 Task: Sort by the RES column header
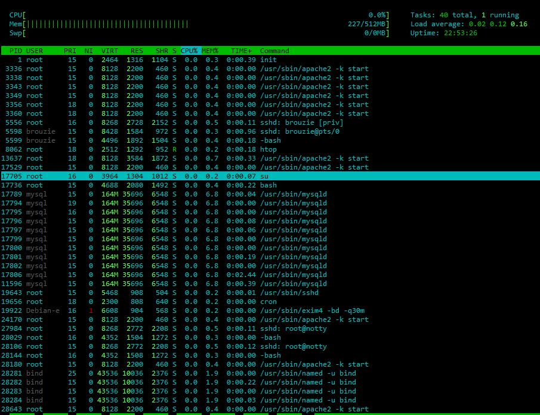[x=137, y=51]
